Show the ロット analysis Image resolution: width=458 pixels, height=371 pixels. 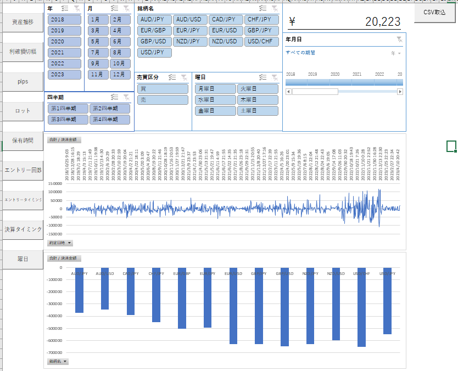tap(23, 111)
